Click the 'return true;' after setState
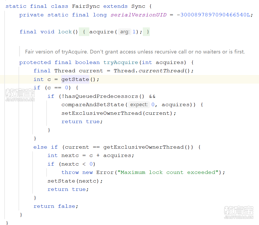 pyautogui.click(x=68, y=189)
